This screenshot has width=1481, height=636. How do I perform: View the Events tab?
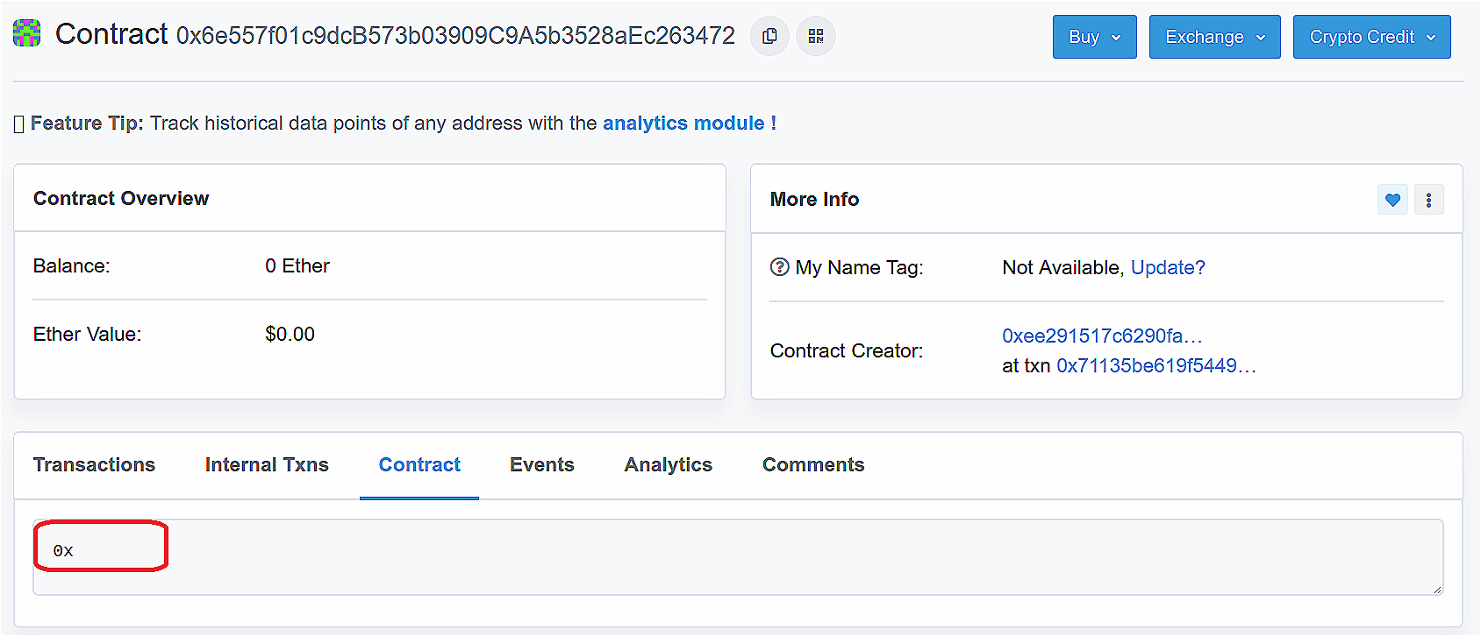(542, 465)
